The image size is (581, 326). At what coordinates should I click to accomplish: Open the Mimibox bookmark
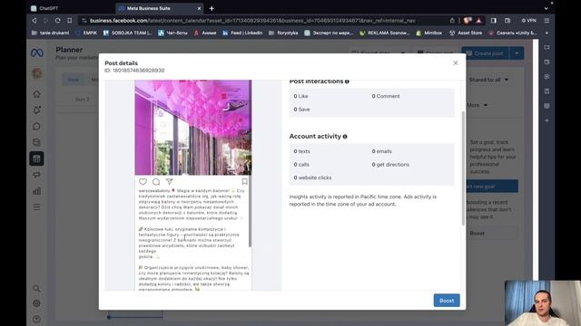pos(429,33)
